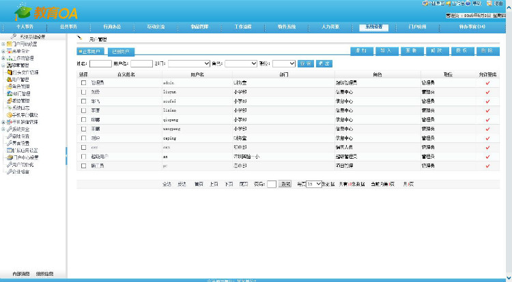Screen dimensions: 512x282
Task: Check the box for user wangpeng
Action: (x=83, y=128)
